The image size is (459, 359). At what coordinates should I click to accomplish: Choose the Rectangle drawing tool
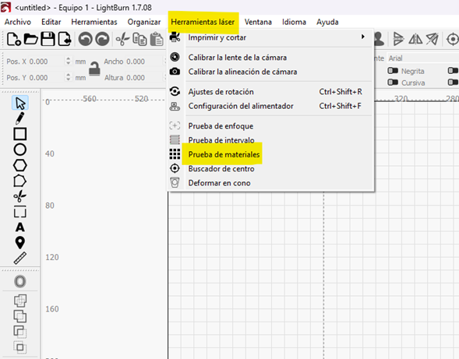coord(20,134)
